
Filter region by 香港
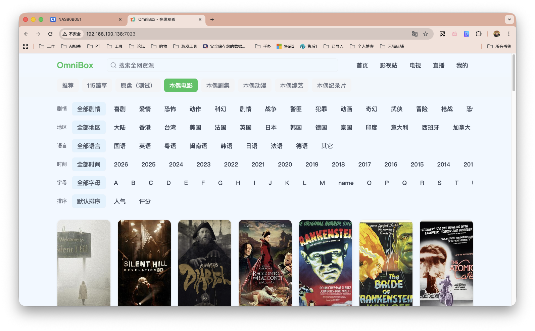145,128
